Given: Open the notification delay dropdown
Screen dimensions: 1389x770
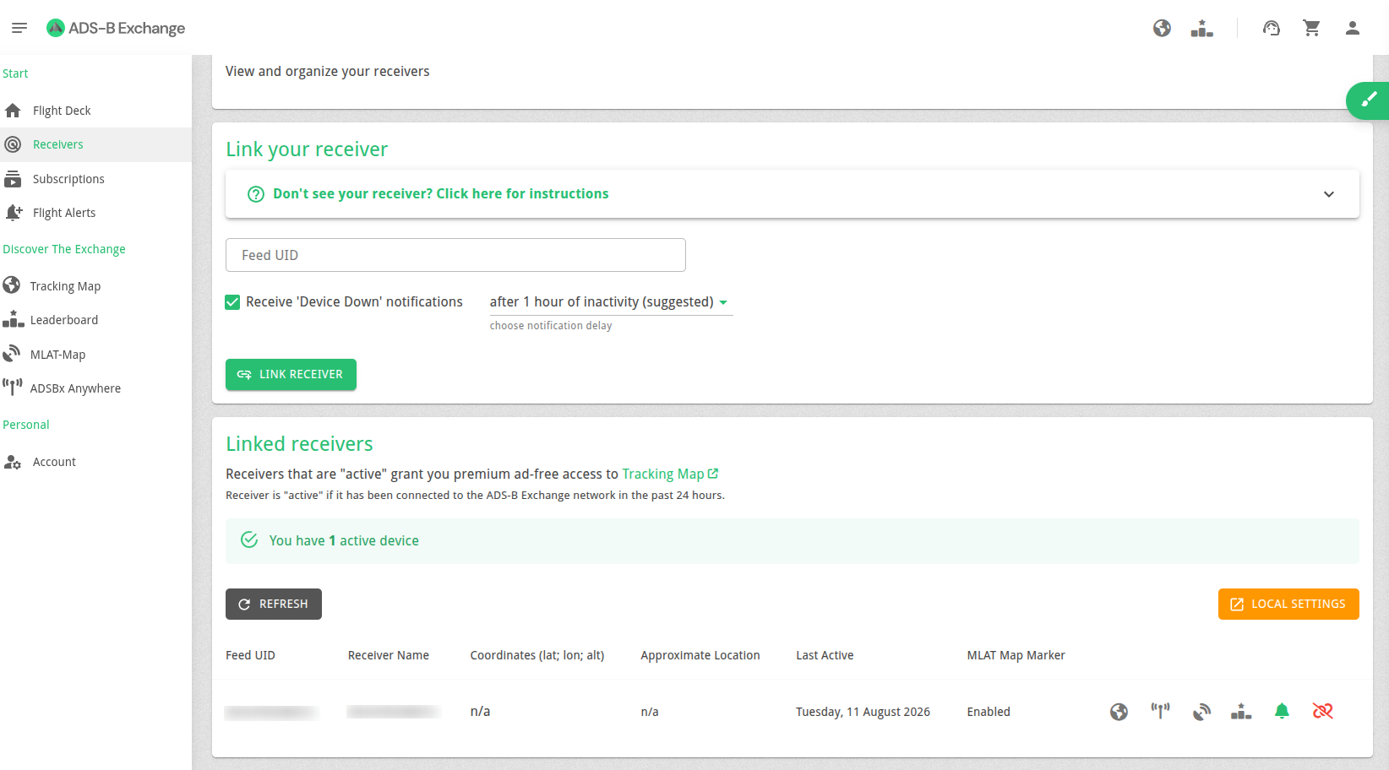Looking at the screenshot, I should pos(611,302).
